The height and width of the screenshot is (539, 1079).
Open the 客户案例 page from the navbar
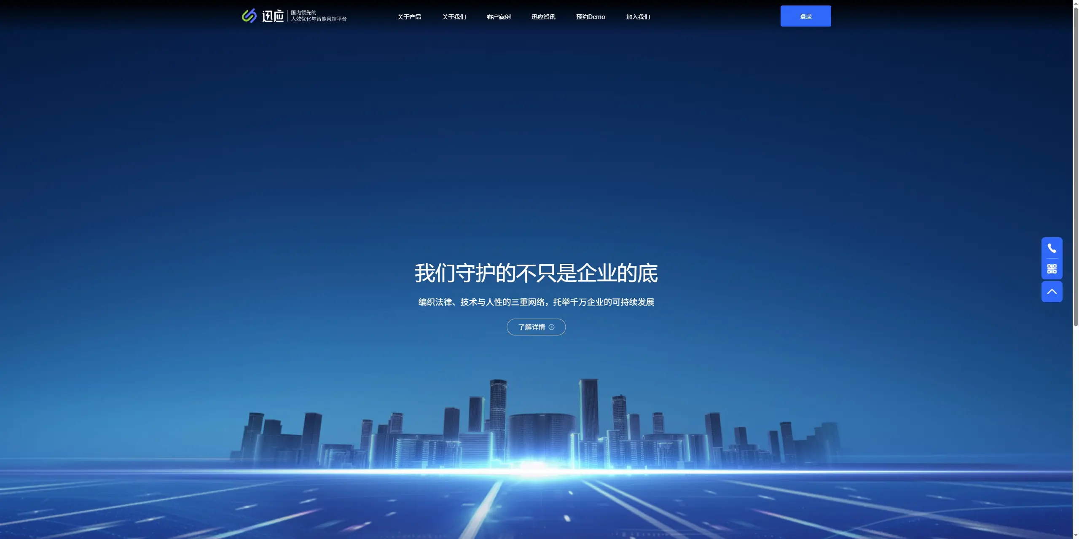[x=498, y=17]
